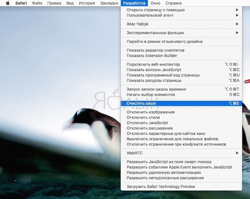The width and height of the screenshot is (250, 199).
Task: Select Показать ресурсы страницы
Action: tap(181, 80)
